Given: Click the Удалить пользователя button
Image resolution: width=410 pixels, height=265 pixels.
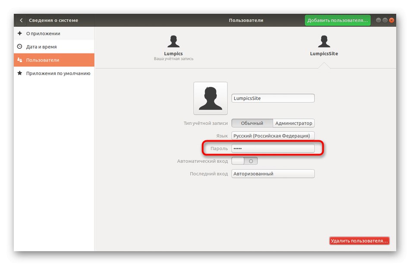Looking at the screenshot, I should [x=359, y=241].
